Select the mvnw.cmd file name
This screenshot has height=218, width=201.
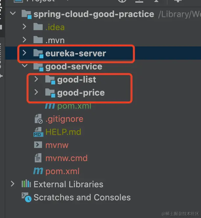coord(66,158)
